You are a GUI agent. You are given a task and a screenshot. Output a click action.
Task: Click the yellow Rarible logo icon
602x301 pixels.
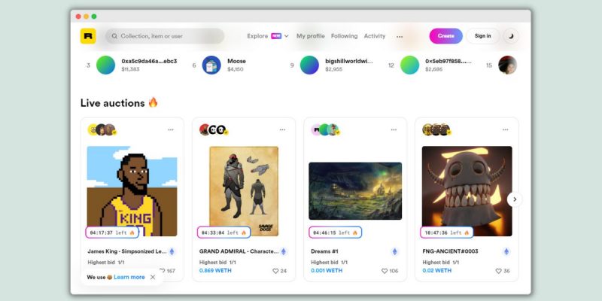88,36
